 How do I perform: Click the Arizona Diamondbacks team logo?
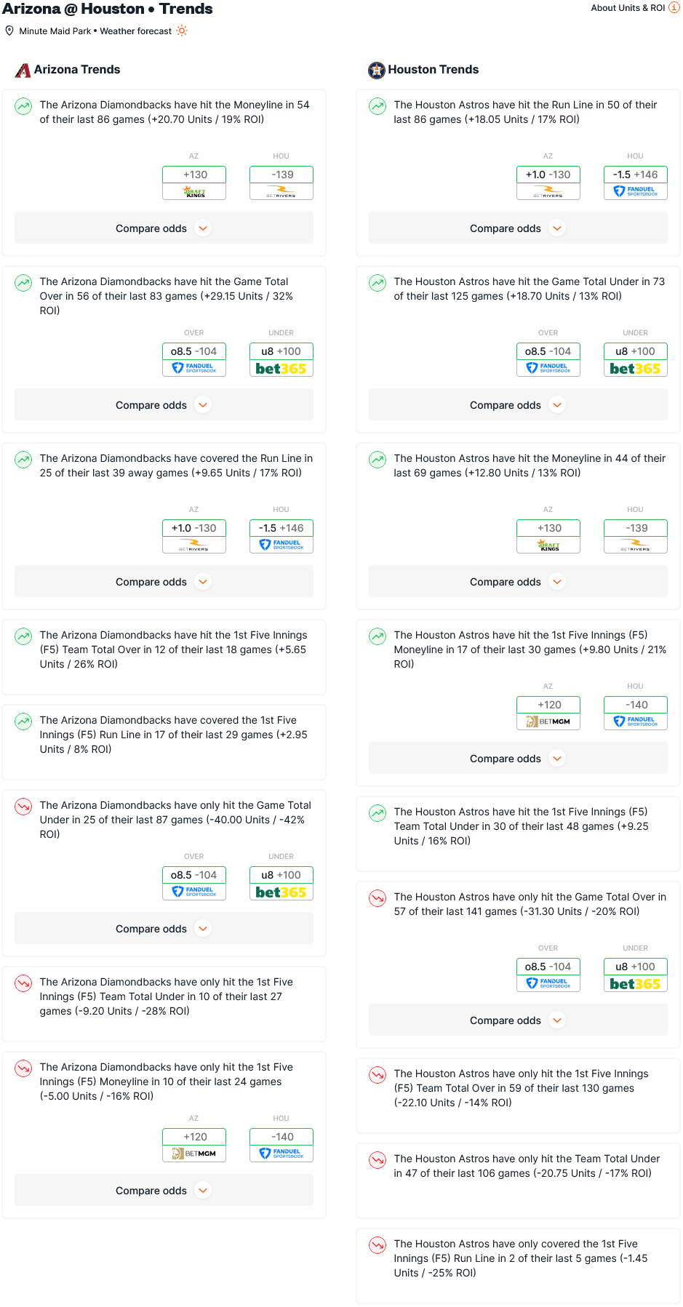(23, 70)
